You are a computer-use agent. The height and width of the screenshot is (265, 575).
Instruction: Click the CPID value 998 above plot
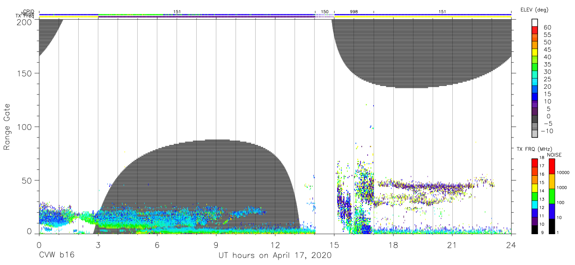(354, 11)
